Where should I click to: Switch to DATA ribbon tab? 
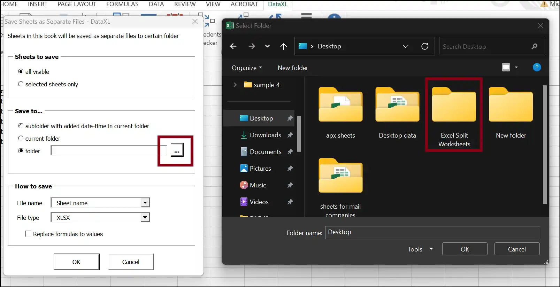pos(156,4)
